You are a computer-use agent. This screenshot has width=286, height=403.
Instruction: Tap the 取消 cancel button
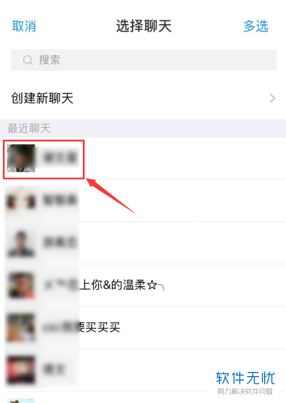click(24, 26)
